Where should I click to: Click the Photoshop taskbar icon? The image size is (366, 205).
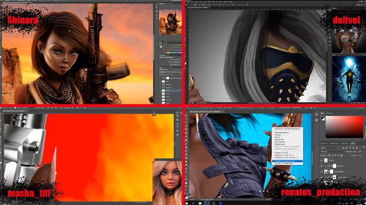point(207,203)
